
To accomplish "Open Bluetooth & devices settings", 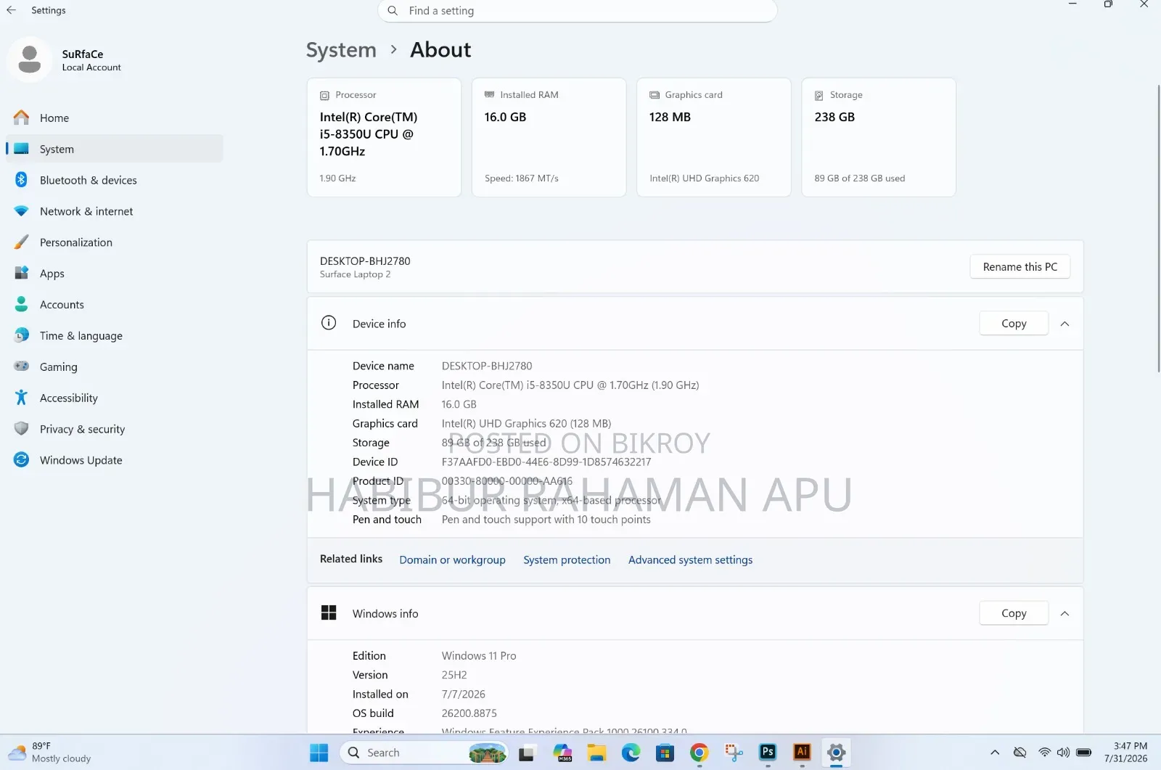I will [115, 180].
